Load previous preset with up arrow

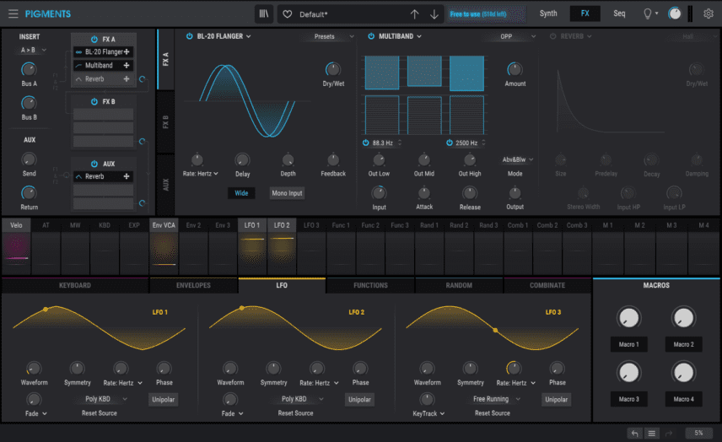click(414, 14)
